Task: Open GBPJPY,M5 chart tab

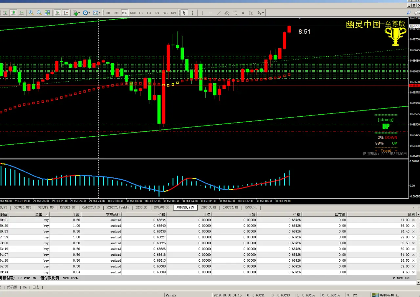Action: (46, 208)
